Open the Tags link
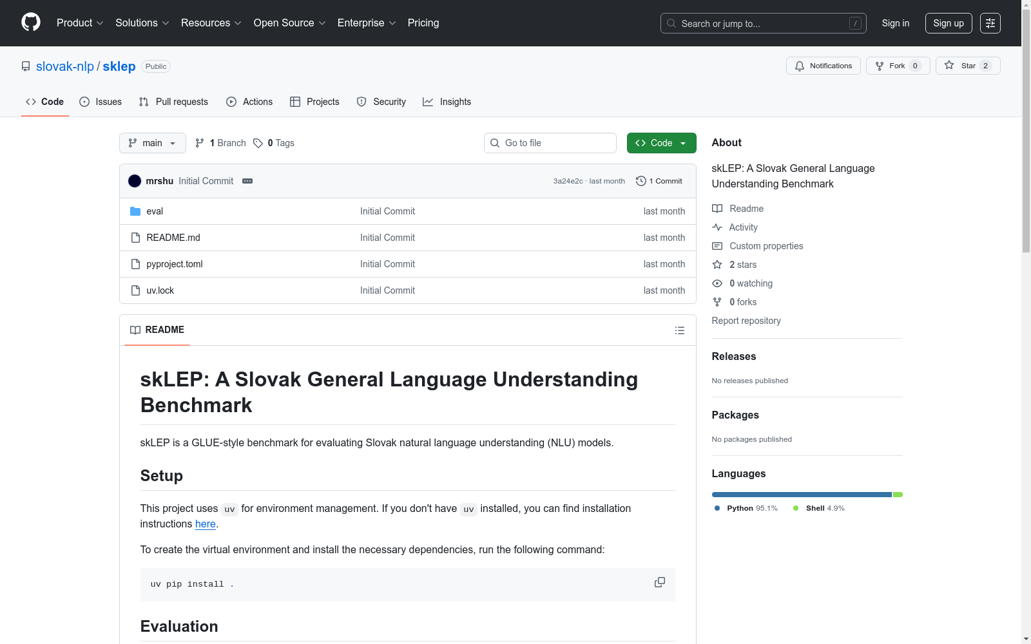This screenshot has width=1031, height=644. (274, 143)
